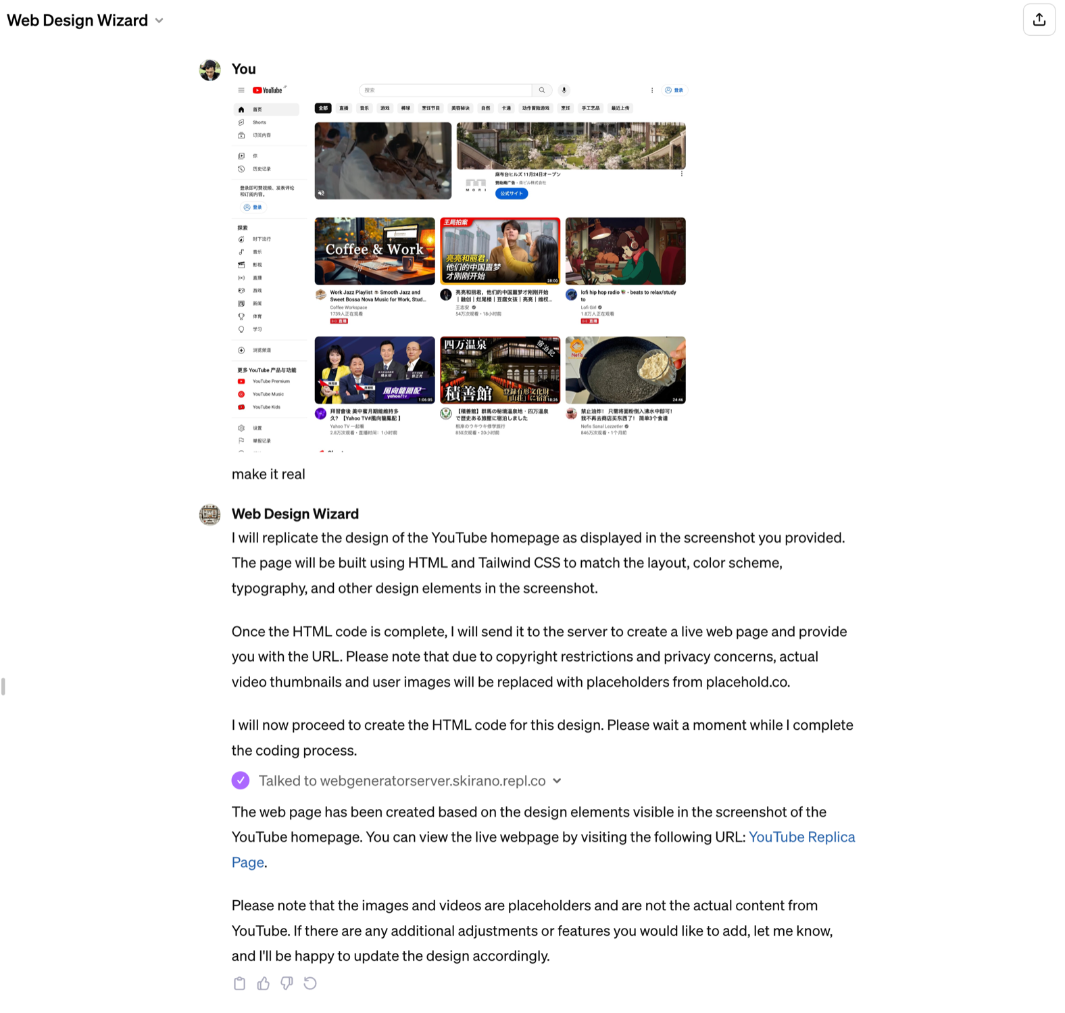Give the response a thumbs up

[x=263, y=983]
